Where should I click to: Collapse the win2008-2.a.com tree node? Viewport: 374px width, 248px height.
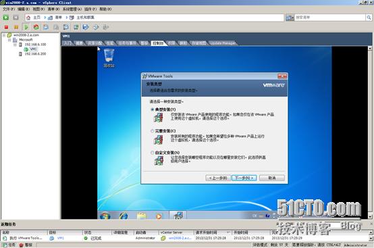(x=4, y=35)
